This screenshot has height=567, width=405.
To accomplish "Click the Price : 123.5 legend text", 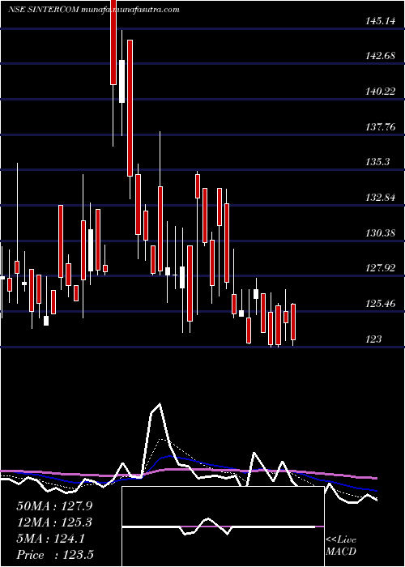I will tap(56, 555).
